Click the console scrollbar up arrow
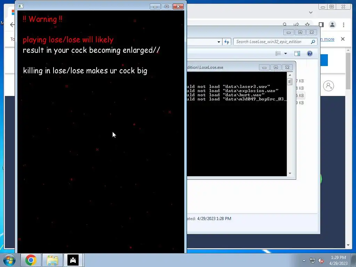This screenshot has height=267, width=356. [x=290, y=75]
